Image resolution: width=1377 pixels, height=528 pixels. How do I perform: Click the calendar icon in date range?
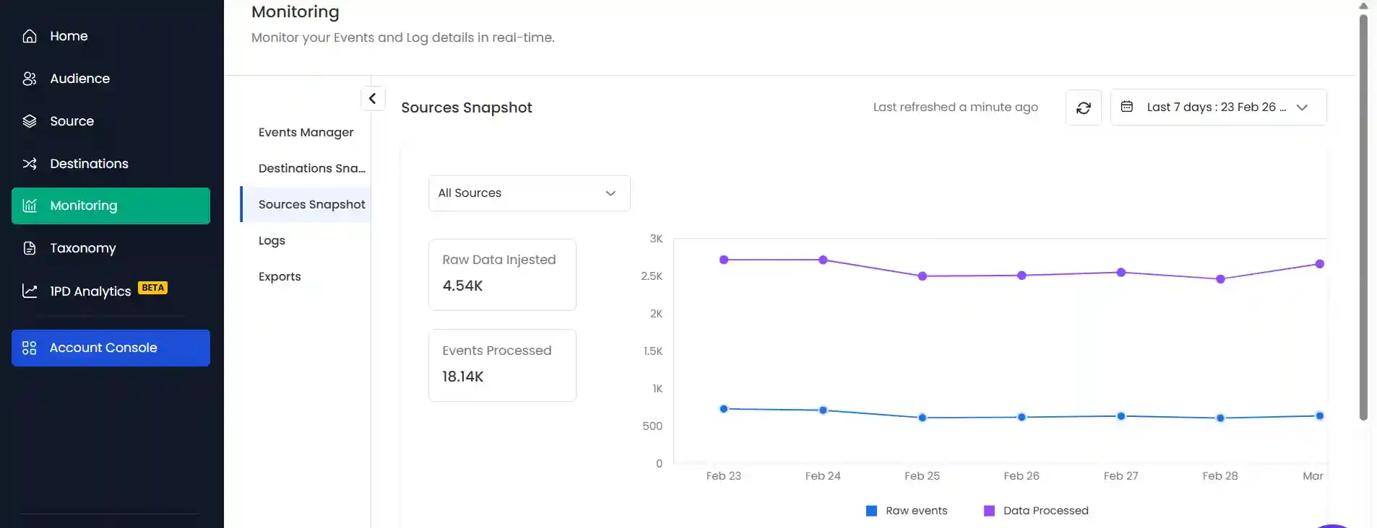1127,107
